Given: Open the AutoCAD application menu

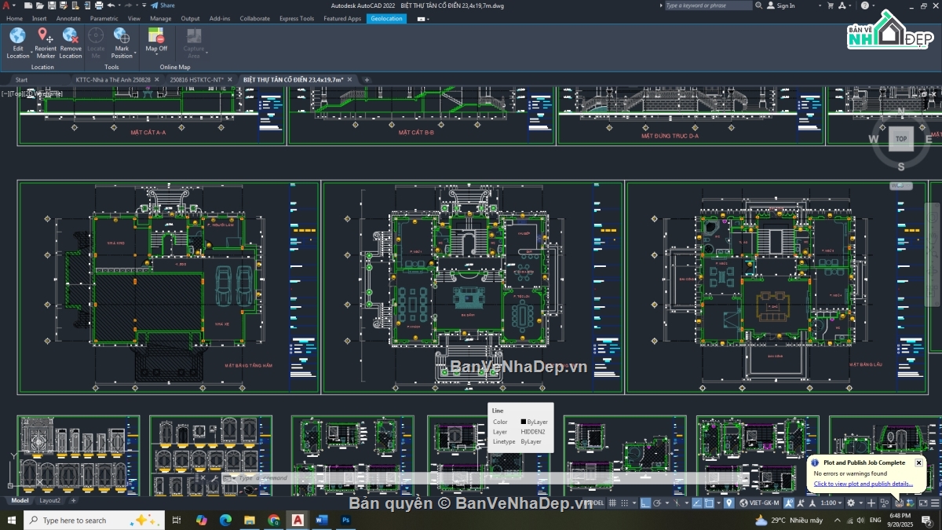Looking at the screenshot, I should pyautogui.click(x=8, y=6).
